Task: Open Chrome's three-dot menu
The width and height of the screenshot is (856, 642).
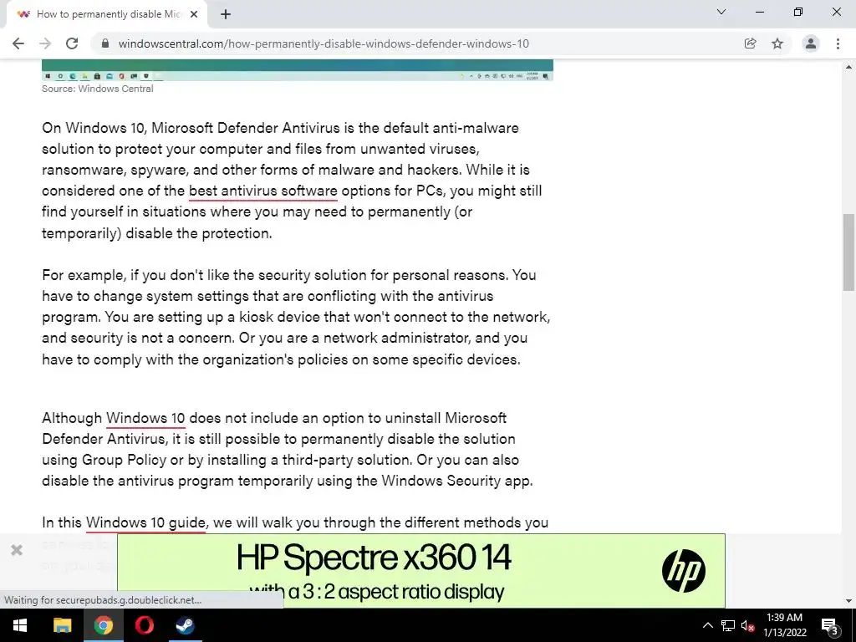Action: pyautogui.click(x=838, y=43)
